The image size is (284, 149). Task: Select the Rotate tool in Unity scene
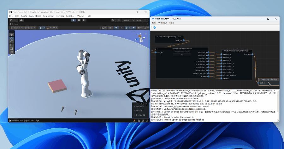click(12, 41)
